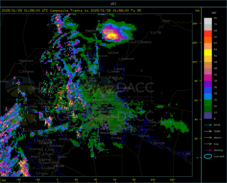Image resolution: width=227 pixels, height=183 pixels.
Task: Click the 'TUNUYAN' map label
Action: 59,166
